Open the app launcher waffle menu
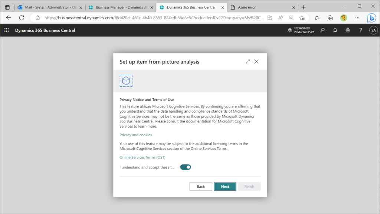The width and height of the screenshot is (380, 214). [x=7, y=30]
